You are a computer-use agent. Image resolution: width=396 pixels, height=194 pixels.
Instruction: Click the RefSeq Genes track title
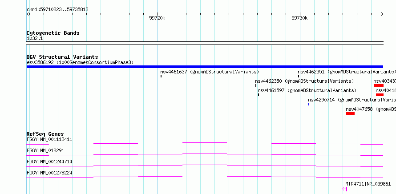tap(45, 134)
